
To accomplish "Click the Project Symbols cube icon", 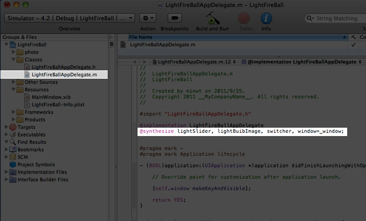I will tap(13, 165).
